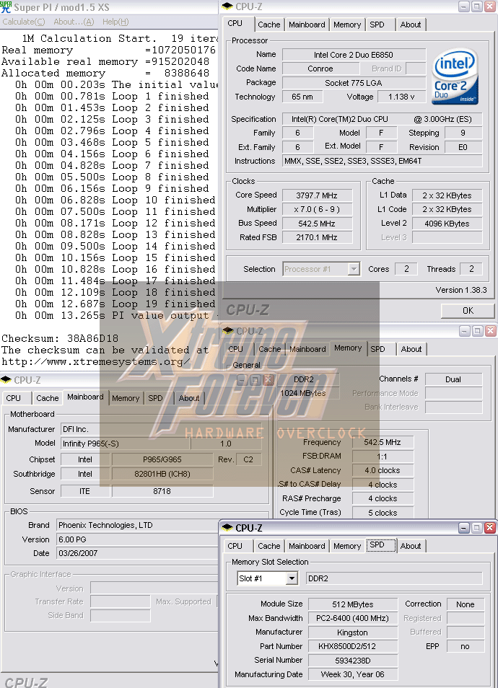498x688 pixels.
Task: Open the About tab in the memory window
Action: 411,349
